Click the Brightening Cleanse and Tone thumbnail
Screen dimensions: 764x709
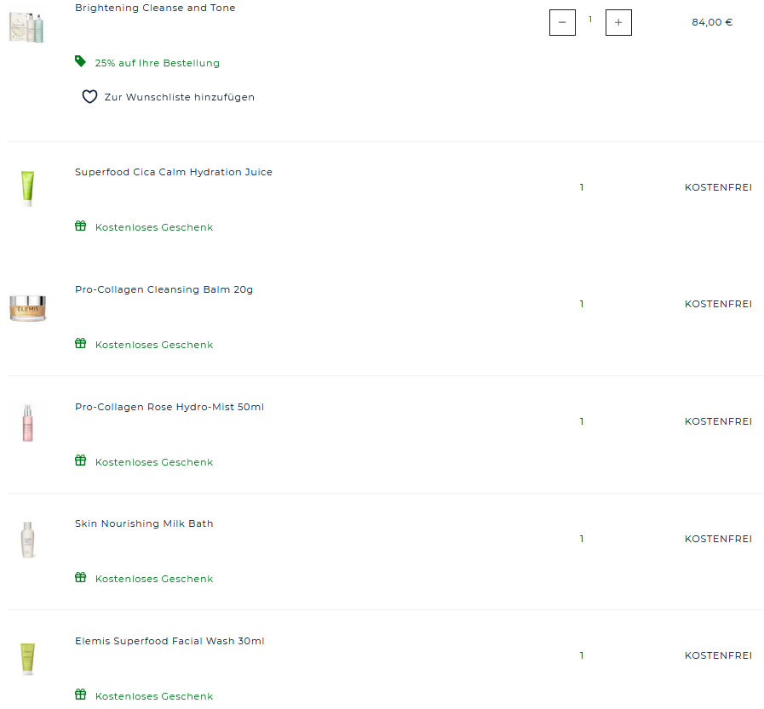click(x=26, y=26)
